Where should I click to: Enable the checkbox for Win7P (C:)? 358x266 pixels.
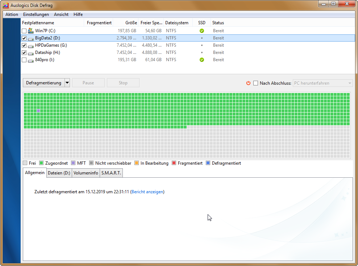[24, 31]
